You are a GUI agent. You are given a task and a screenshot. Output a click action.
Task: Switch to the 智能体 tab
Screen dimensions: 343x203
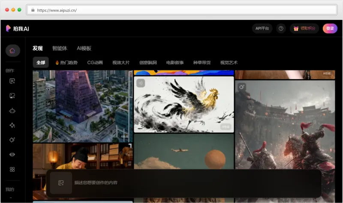60,48
